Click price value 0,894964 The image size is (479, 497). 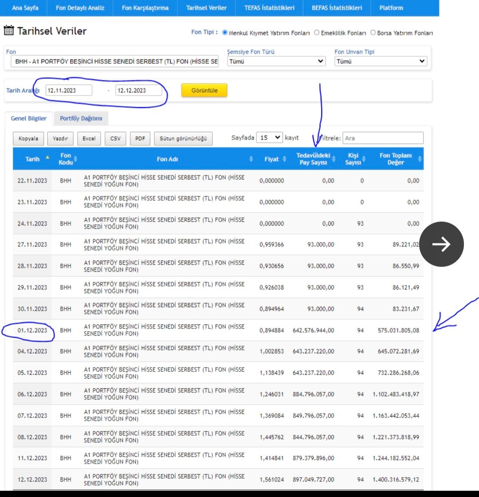[x=271, y=309]
